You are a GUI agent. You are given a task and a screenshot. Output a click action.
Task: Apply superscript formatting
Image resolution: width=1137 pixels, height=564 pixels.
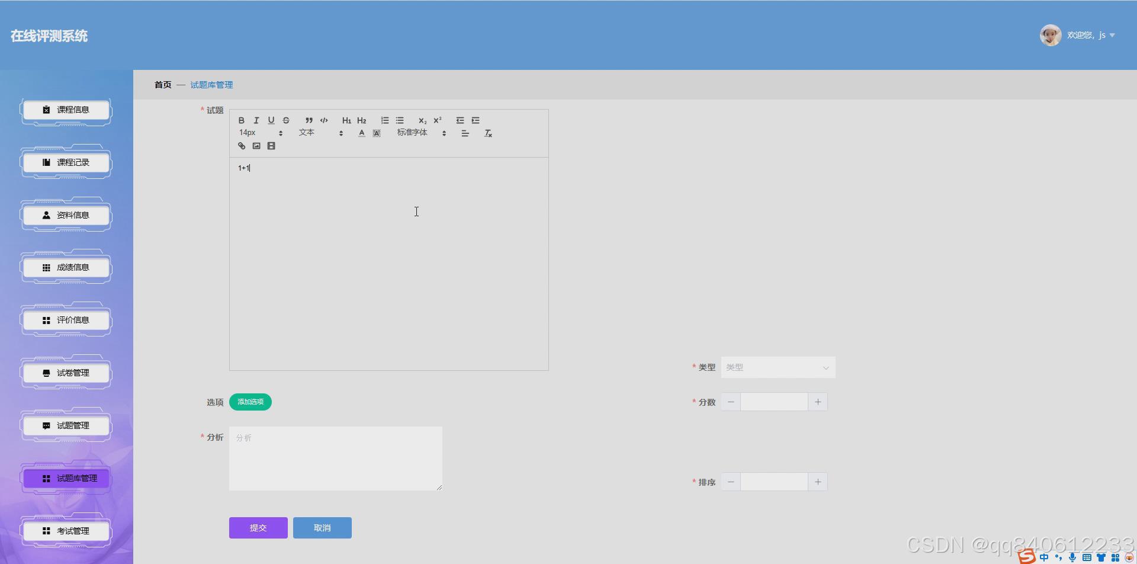(438, 120)
